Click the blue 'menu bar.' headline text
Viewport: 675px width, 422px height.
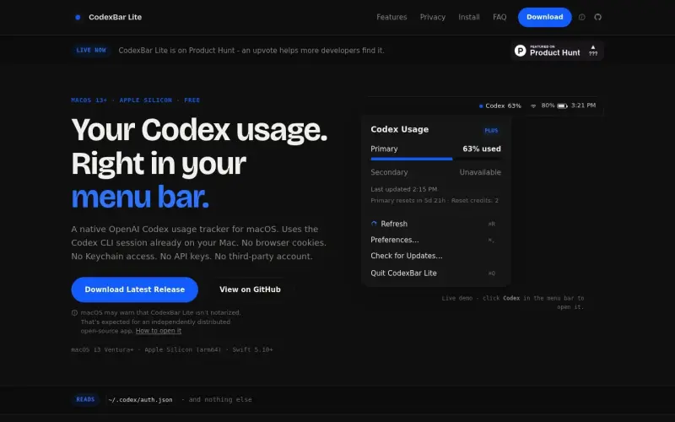140,197
